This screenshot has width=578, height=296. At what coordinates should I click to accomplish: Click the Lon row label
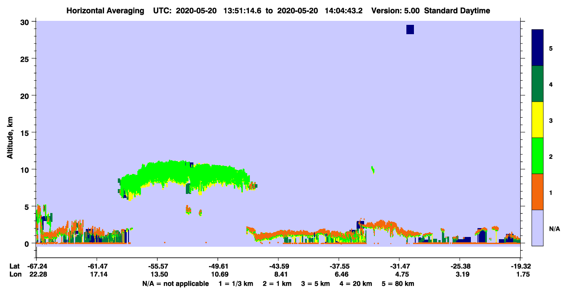pos(15,275)
